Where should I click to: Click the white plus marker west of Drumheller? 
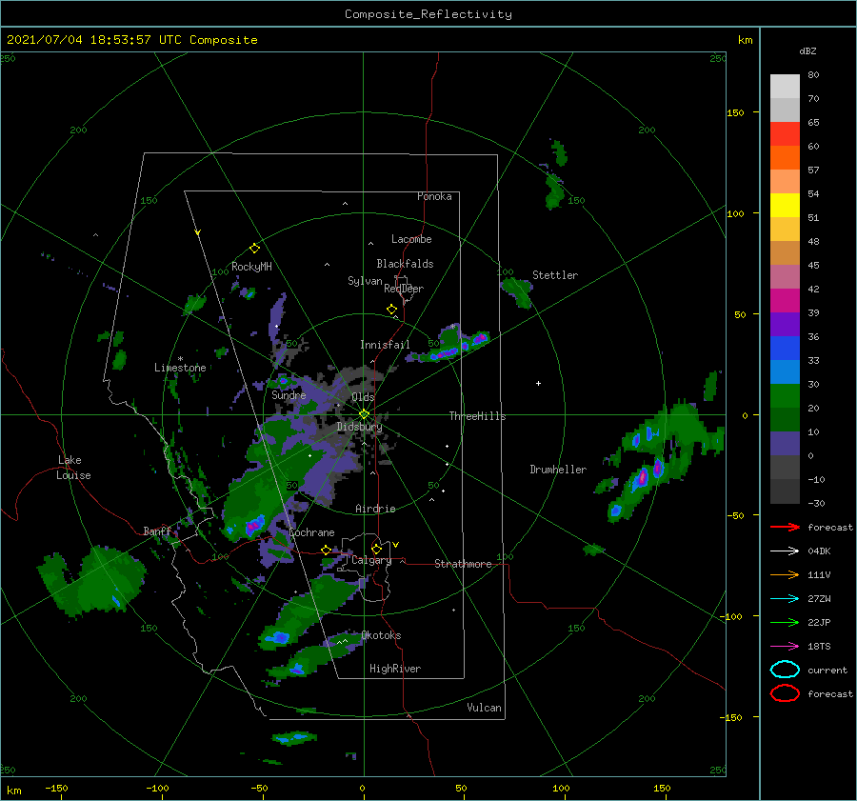tap(538, 383)
